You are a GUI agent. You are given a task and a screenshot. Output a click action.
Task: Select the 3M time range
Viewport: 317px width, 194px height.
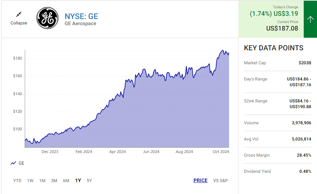coord(54,181)
